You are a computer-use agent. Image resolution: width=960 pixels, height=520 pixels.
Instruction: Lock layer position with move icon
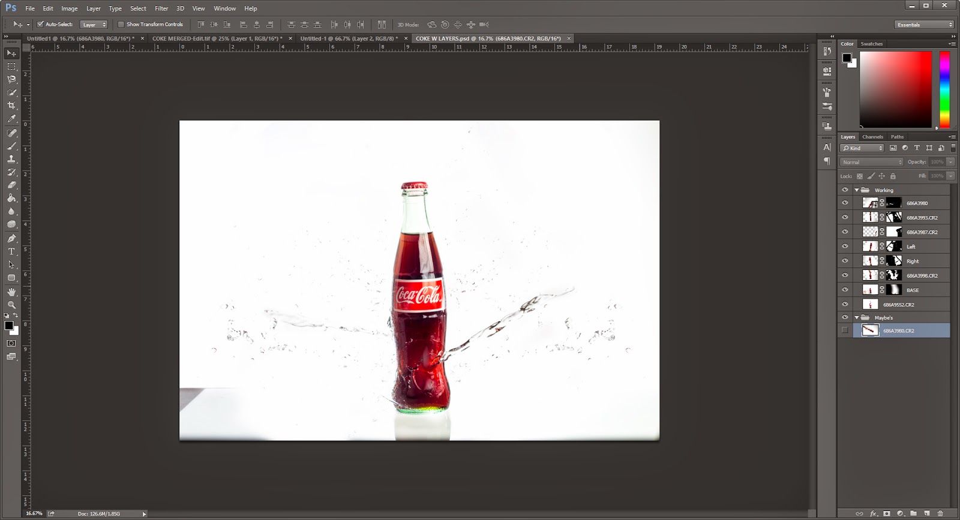[x=881, y=176]
